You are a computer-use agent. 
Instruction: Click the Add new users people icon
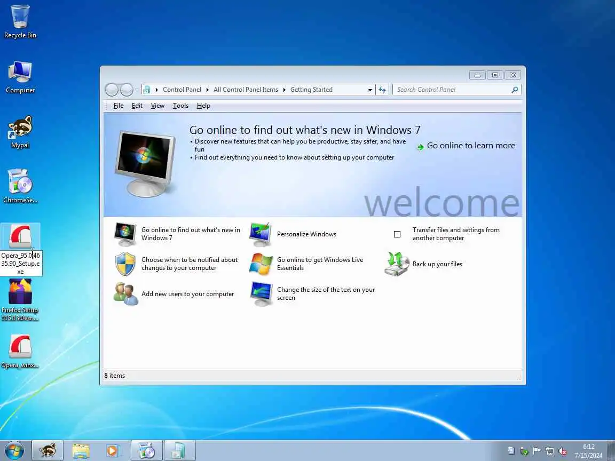coord(125,293)
